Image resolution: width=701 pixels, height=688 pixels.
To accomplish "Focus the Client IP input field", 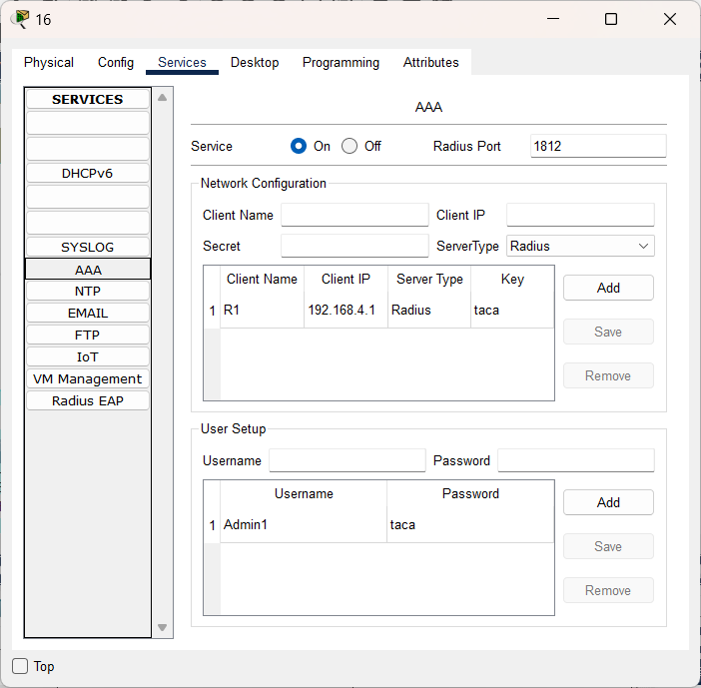I will pos(580,215).
